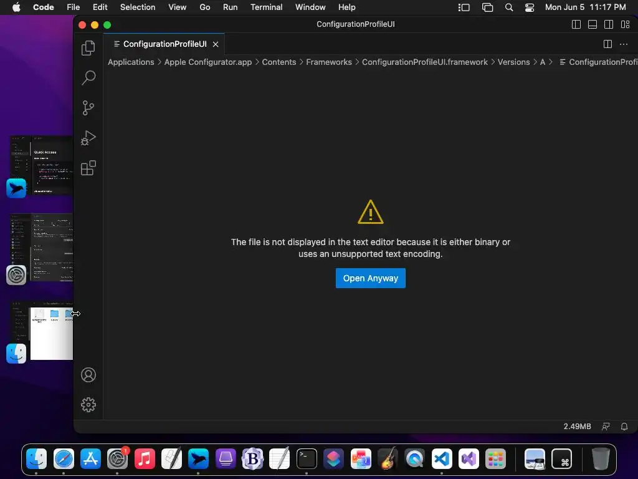The height and width of the screenshot is (479, 638).
Task: Open the Explorer view in activity bar
Action: point(88,48)
